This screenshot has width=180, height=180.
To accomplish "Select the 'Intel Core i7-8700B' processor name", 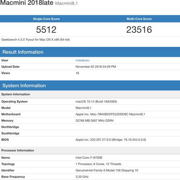I will 89,157.
